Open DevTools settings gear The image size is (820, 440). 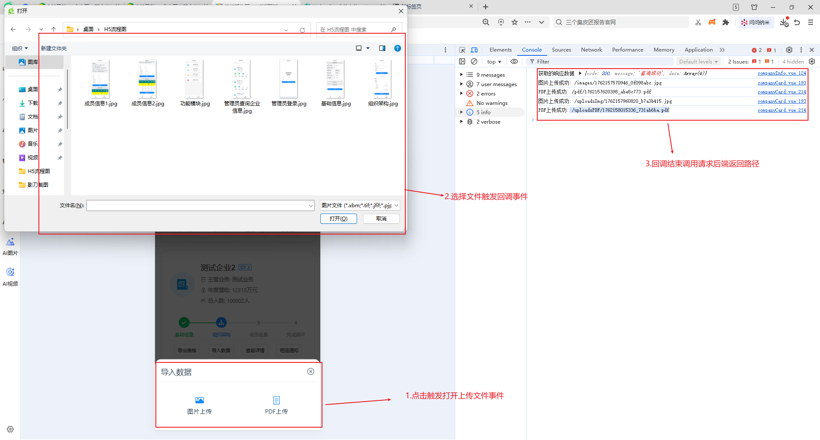click(789, 50)
